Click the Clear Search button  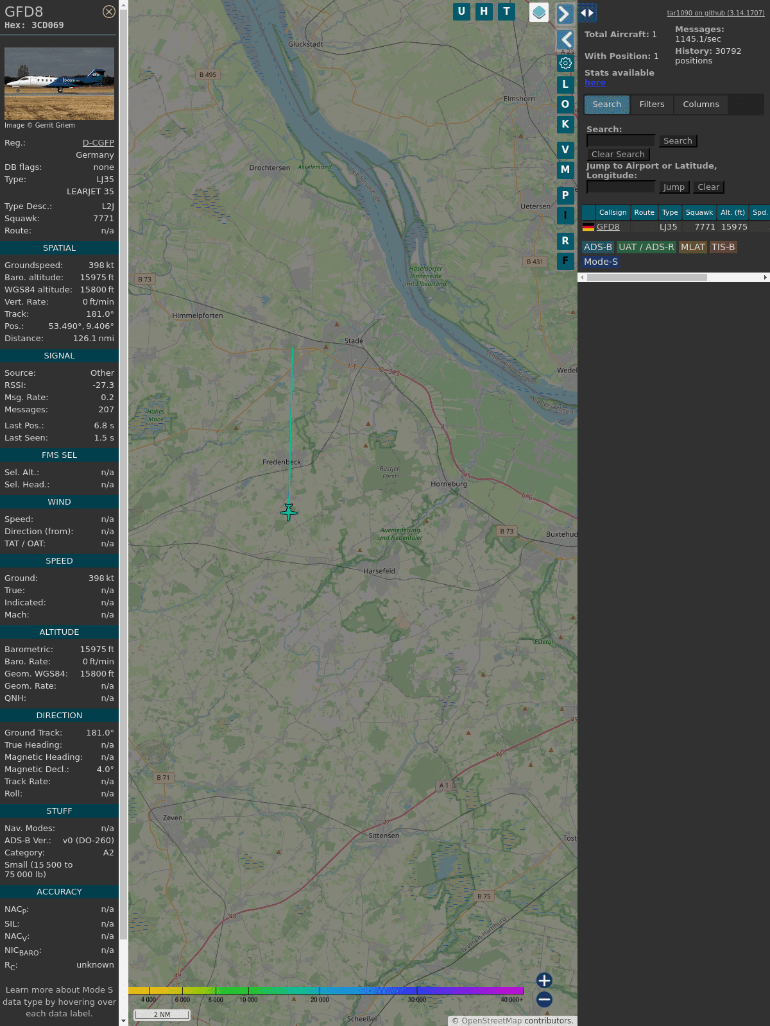pos(618,155)
